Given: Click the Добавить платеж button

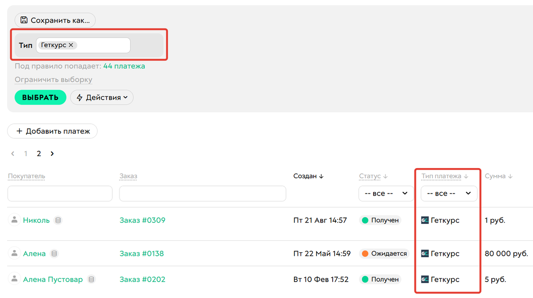Looking at the screenshot, I should point(52,131).
